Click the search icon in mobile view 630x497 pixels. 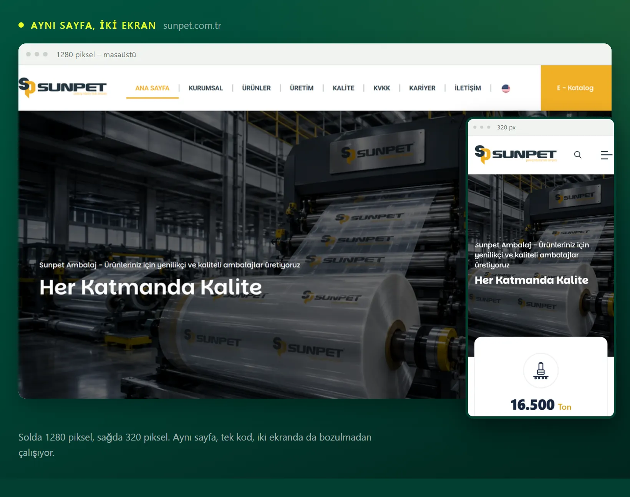point(578,155)
